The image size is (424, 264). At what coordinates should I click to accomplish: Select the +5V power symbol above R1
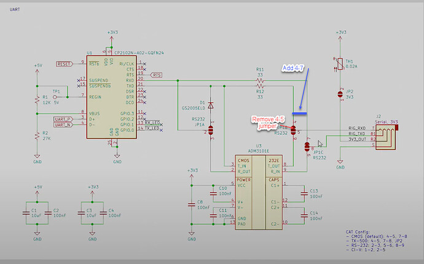[37, 69]
